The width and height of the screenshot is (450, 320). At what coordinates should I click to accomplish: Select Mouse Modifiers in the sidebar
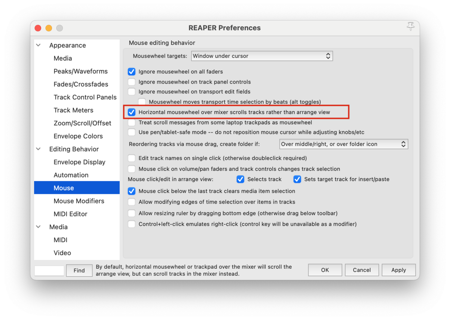79,201
